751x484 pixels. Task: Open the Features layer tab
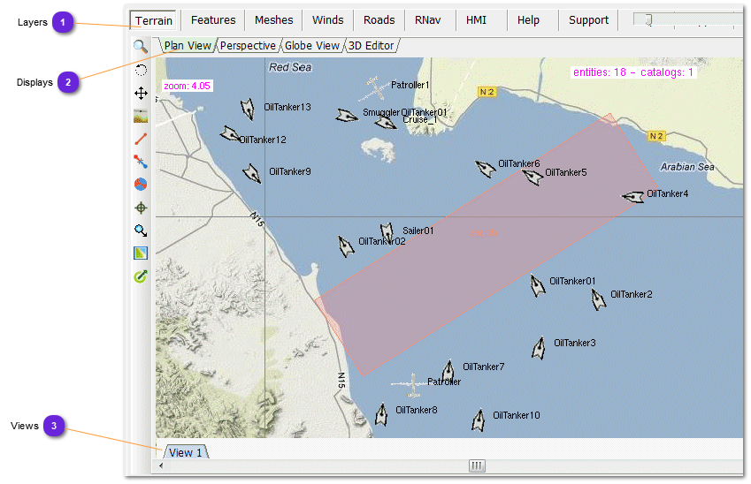[213, 20]
